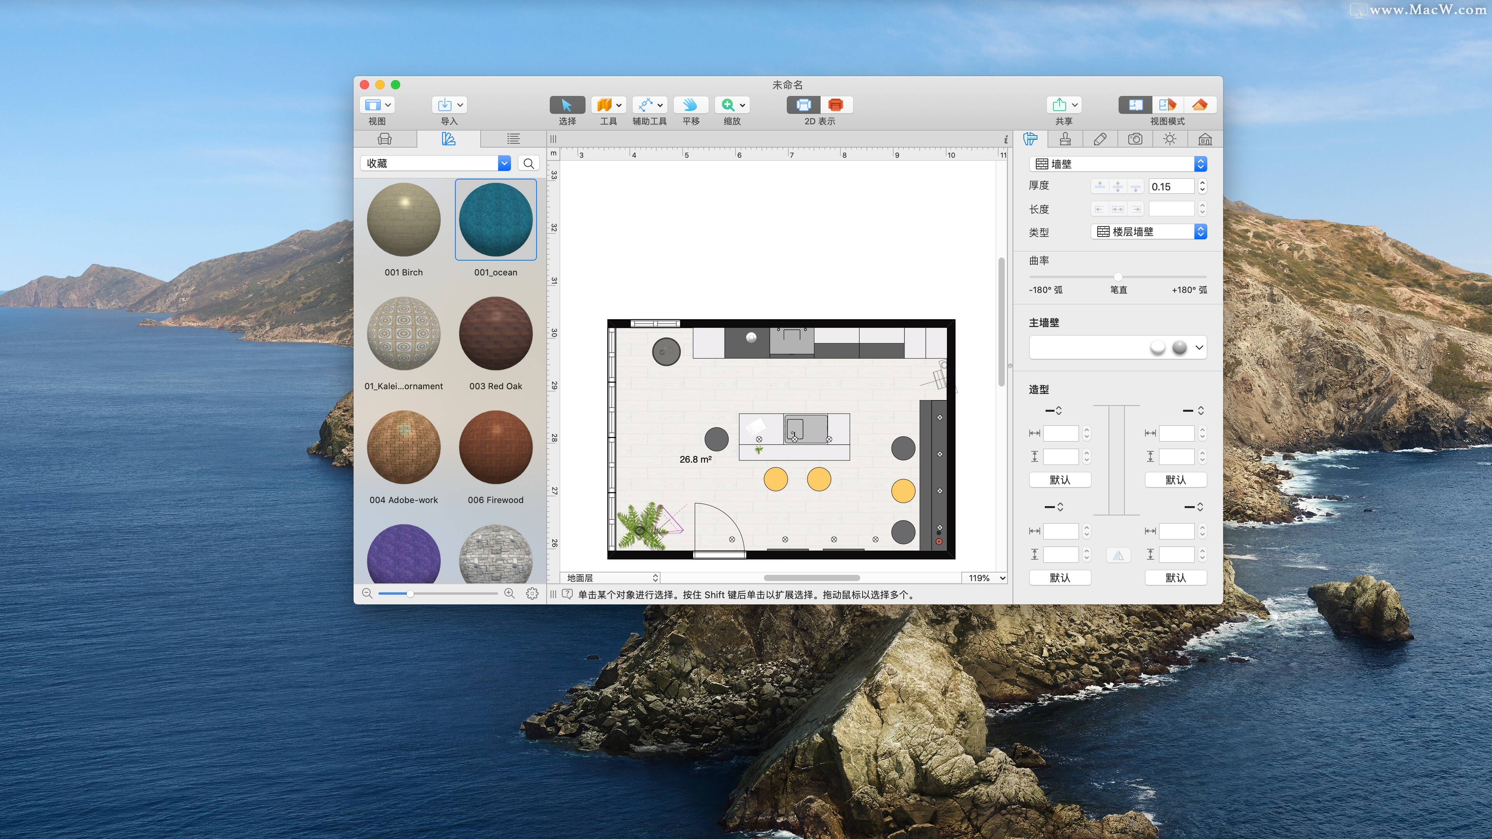
Task: Open the camera inspector tab
Action: click(x=1135, y=139)
